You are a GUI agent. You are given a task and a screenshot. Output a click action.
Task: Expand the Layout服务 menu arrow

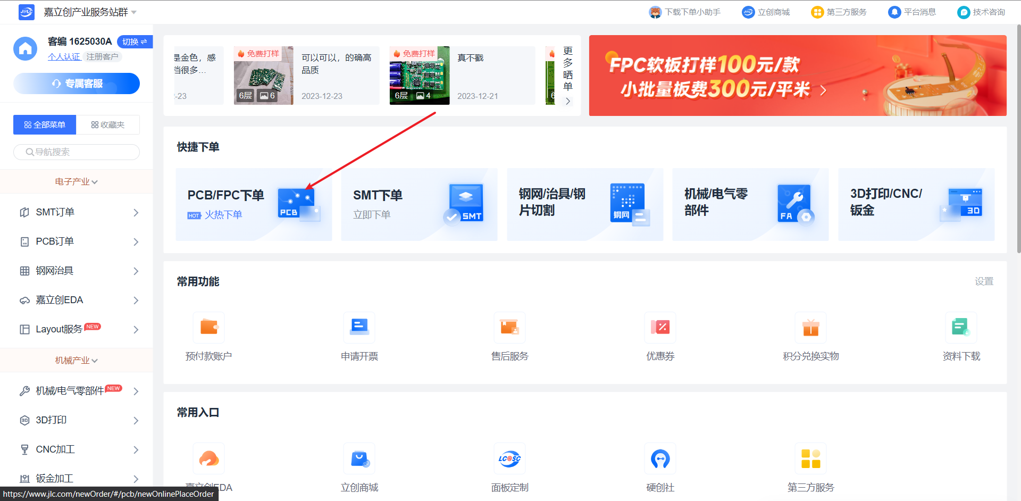point(136,330)
